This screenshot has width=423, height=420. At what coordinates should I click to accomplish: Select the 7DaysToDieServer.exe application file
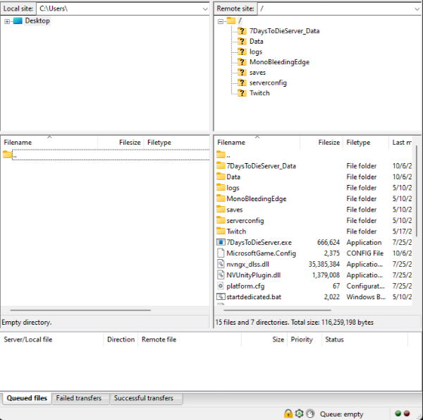click(x=259, y=242)
